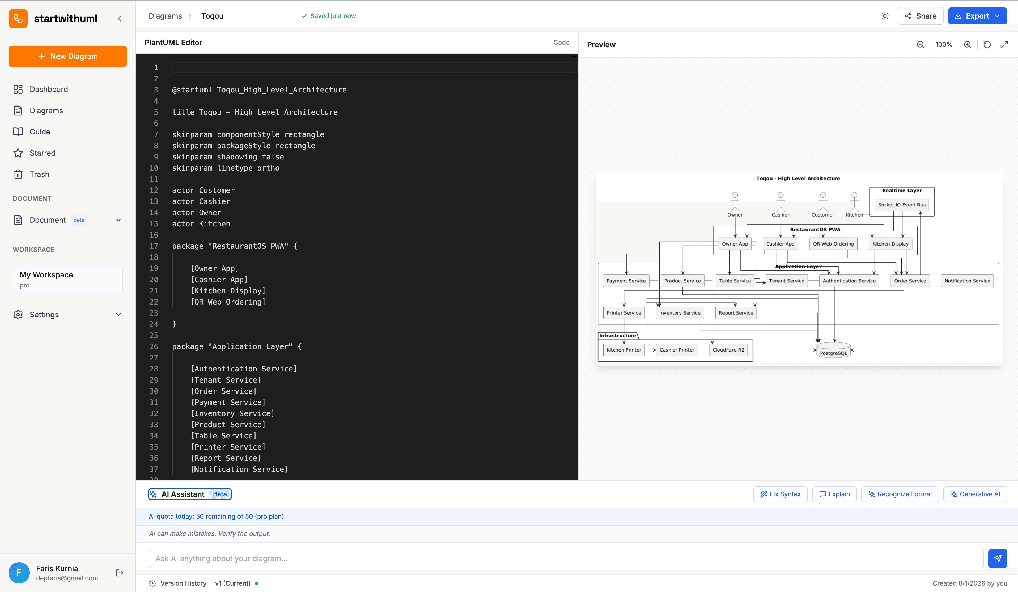Click the Explain button
The width and height of the screenshot is (1018, 592).
click(834, 494)
